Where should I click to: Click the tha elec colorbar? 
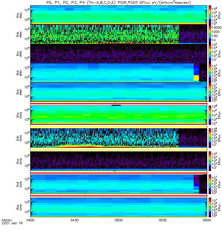pyautogui.click(x=210, y=15)
